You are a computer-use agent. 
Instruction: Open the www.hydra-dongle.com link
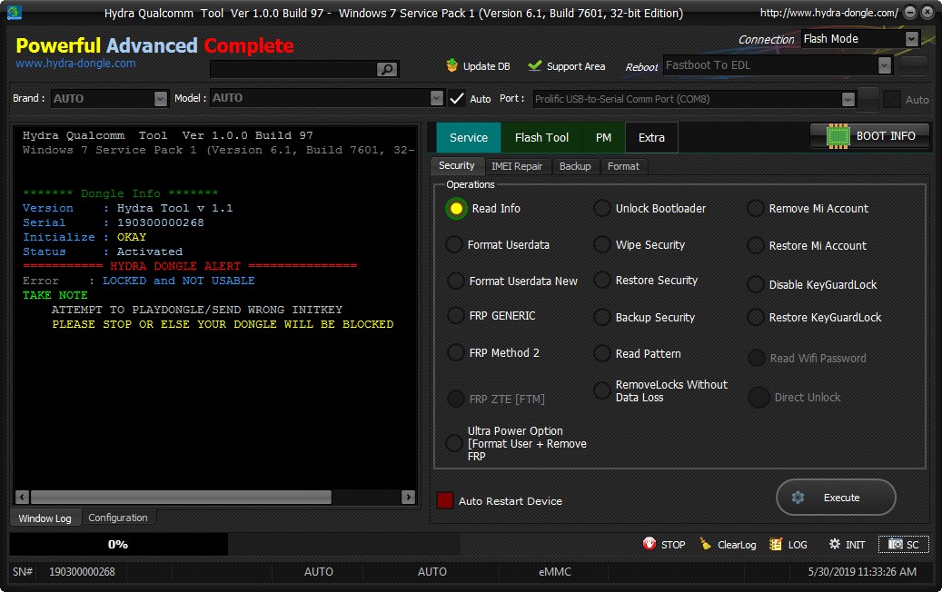pos(75,63)
